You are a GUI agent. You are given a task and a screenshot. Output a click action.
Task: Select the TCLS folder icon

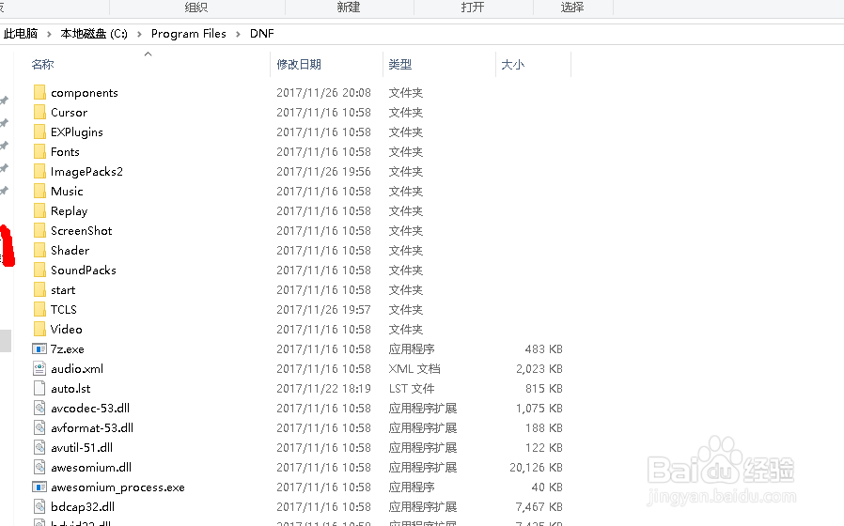[39, 309]
